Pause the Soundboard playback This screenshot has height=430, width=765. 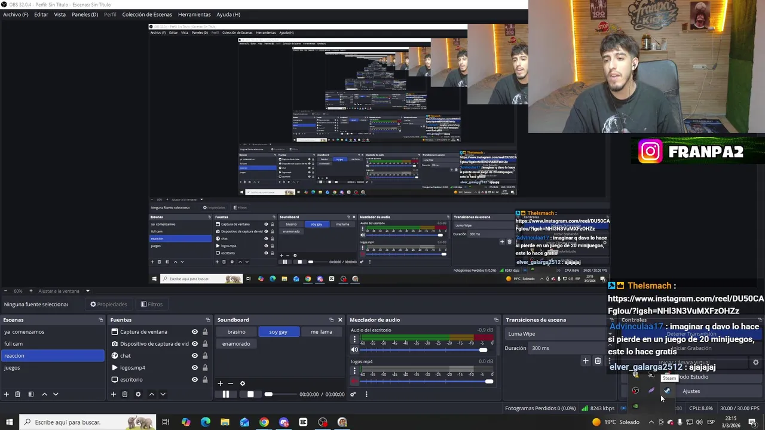tap(226, 394)
